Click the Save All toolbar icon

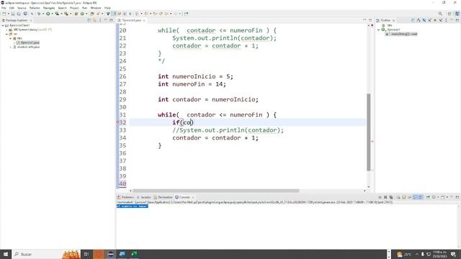19,14
